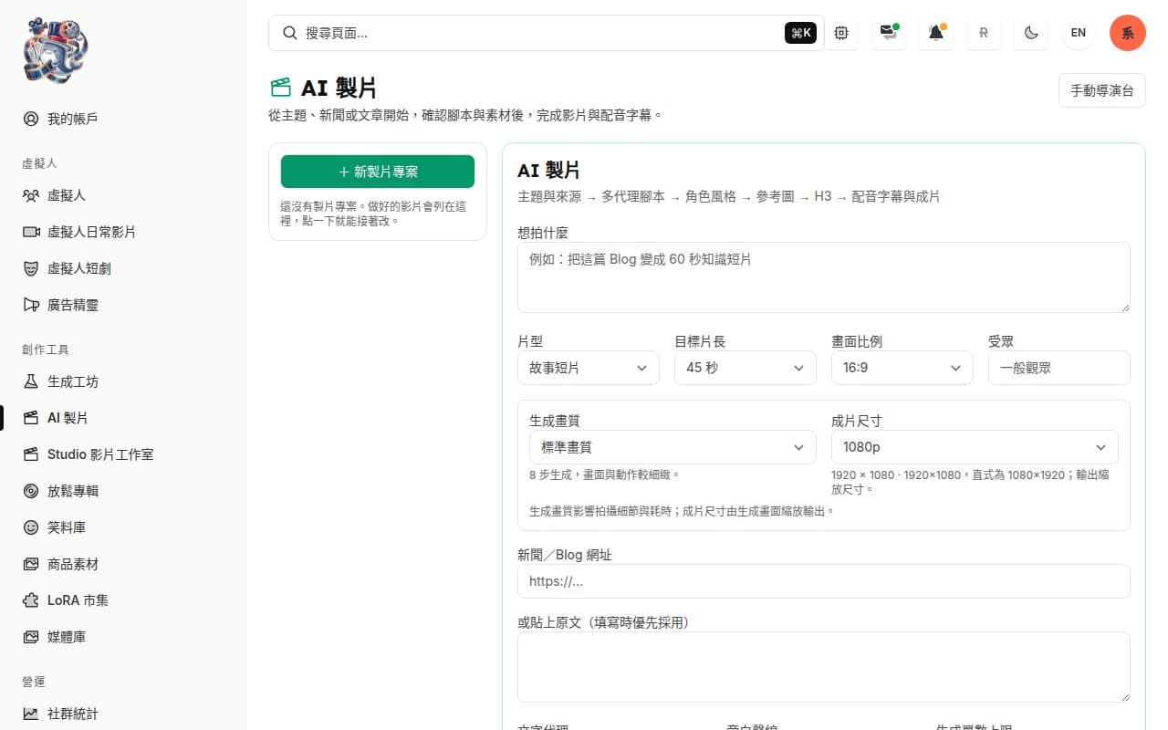Click the 或貼上原文 text area

(824, 667)
